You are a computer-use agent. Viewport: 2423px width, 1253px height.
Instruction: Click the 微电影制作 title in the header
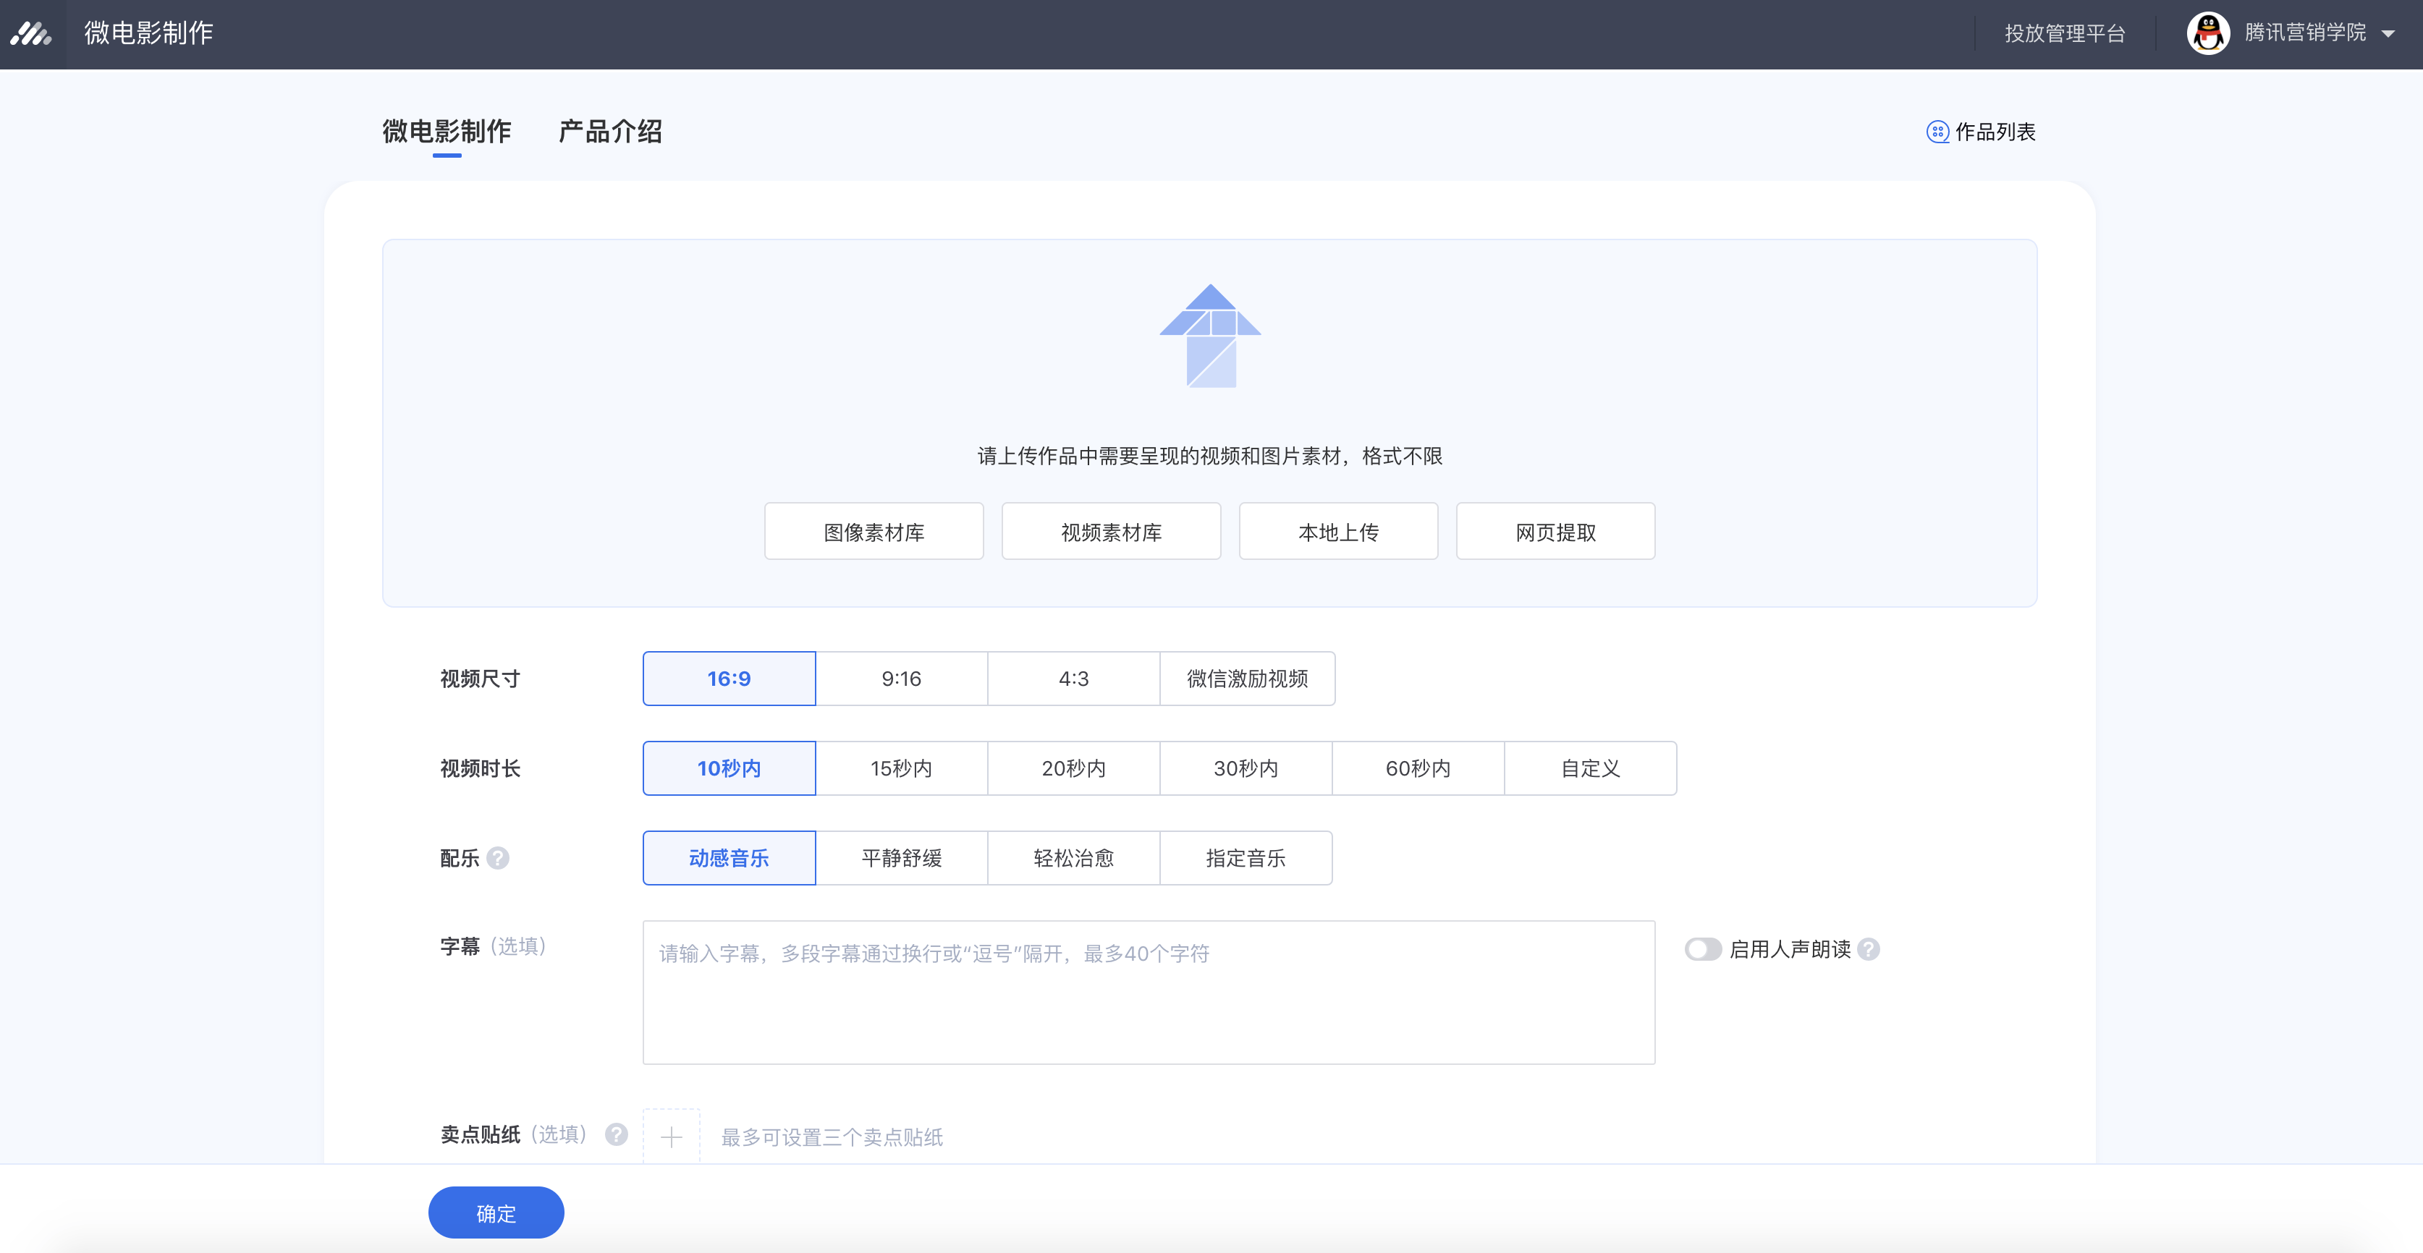(x=148, y=34)
